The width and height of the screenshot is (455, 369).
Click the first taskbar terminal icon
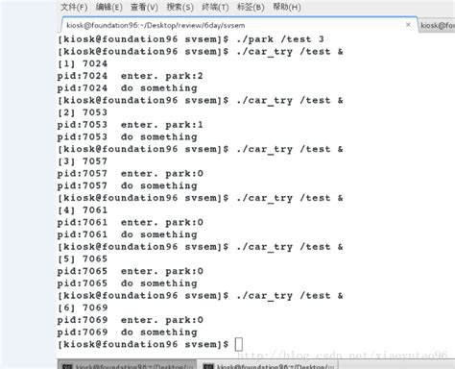click(x=67, y=366)
